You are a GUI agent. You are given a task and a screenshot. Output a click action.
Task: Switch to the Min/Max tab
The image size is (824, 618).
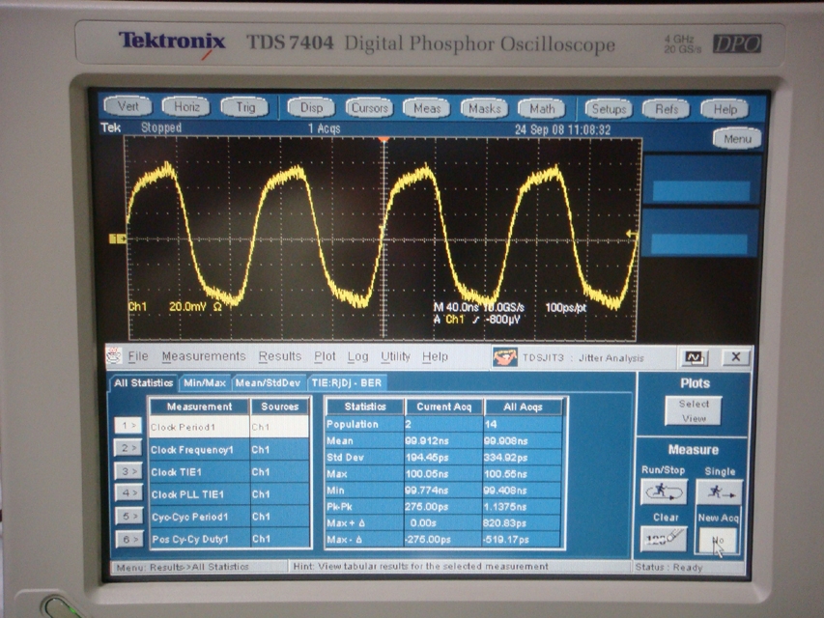click(x=205, y=383)
